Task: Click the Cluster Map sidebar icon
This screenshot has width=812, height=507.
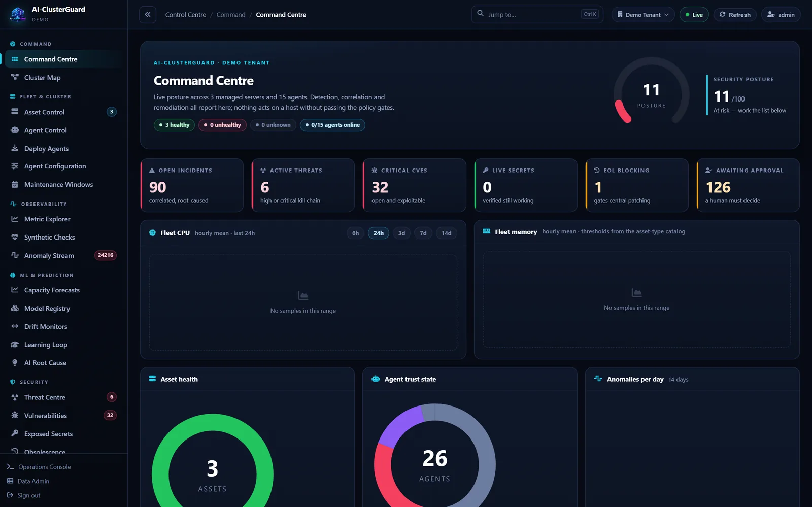Action: pos(15,77)
